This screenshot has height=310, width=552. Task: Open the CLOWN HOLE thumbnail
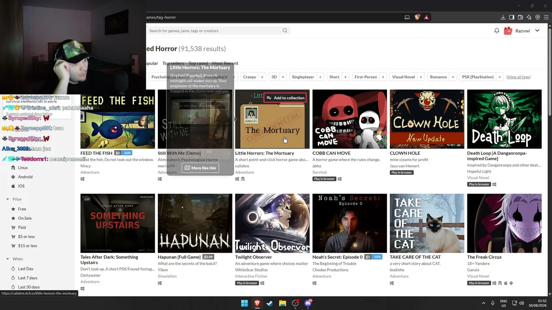coord(427,119)
